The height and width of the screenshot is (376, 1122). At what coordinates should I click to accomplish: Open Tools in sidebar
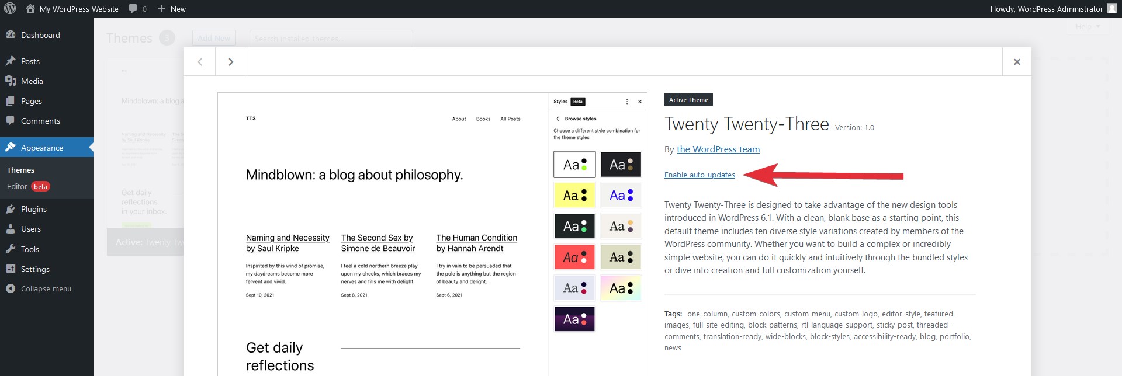(x=47, y=249)
